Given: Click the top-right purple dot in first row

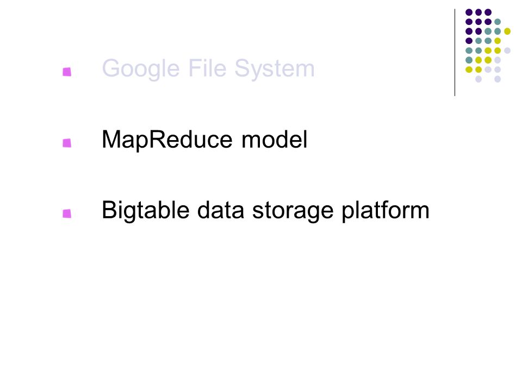Looking at the screenshot, I should (488, 12).
